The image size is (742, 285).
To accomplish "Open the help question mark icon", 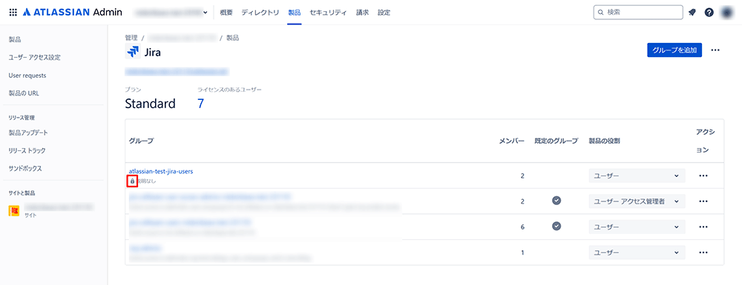I will pos(709,13).
